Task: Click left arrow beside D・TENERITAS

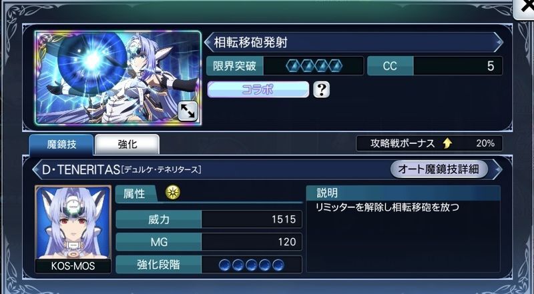Action: tap(36, 169)
